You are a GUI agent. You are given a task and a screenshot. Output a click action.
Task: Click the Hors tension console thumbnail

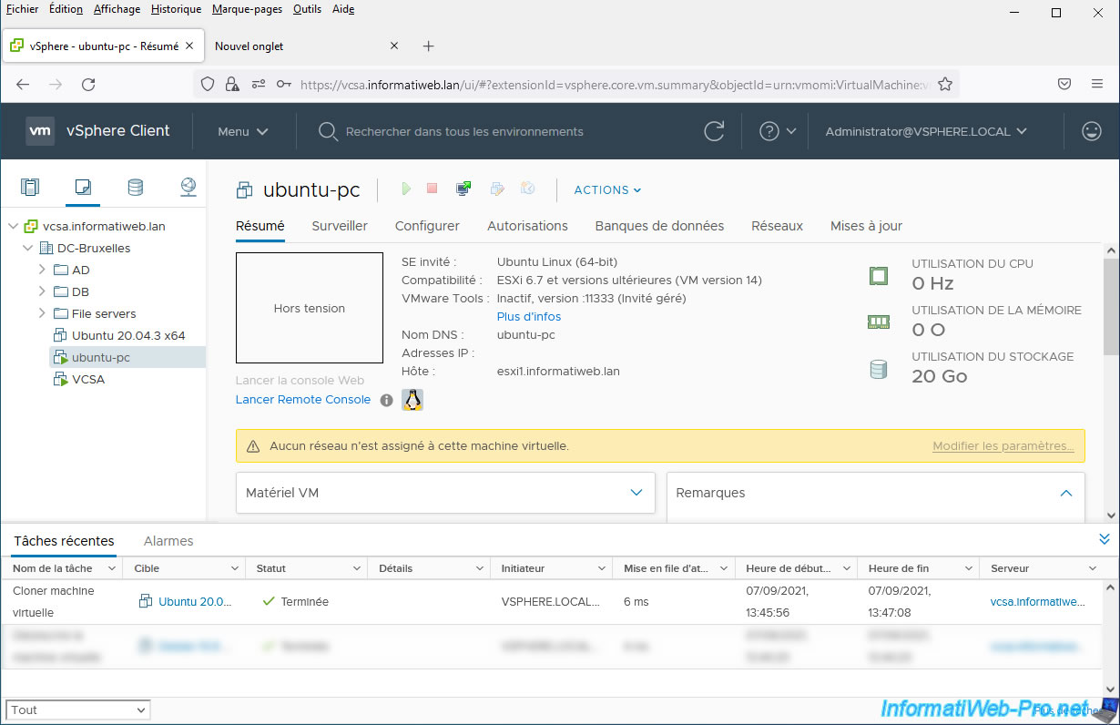(x=310, y=308)
